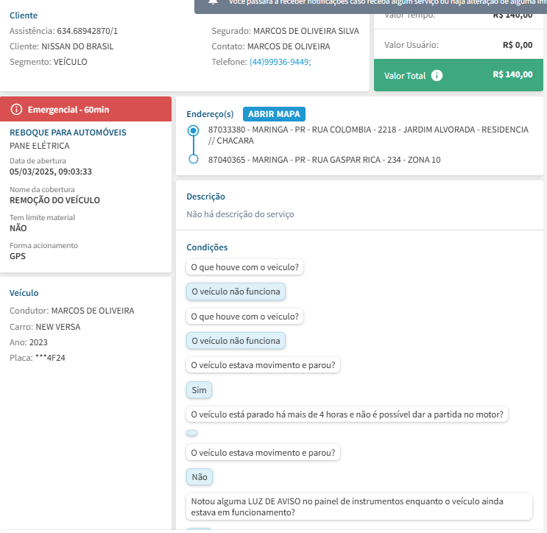Click the origin marker for Rua Colombia address
547x533 pixels.
194,130
